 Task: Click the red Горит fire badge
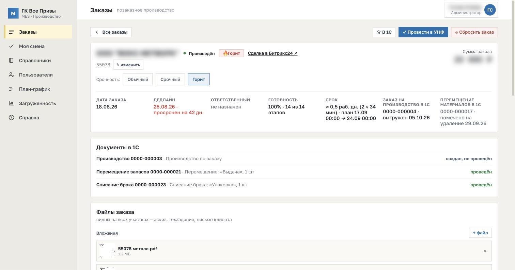click(x=231, y=53)
